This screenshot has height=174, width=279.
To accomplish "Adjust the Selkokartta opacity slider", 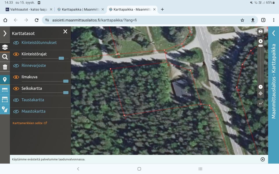I will pyautogui.click(x=66, y=93).
